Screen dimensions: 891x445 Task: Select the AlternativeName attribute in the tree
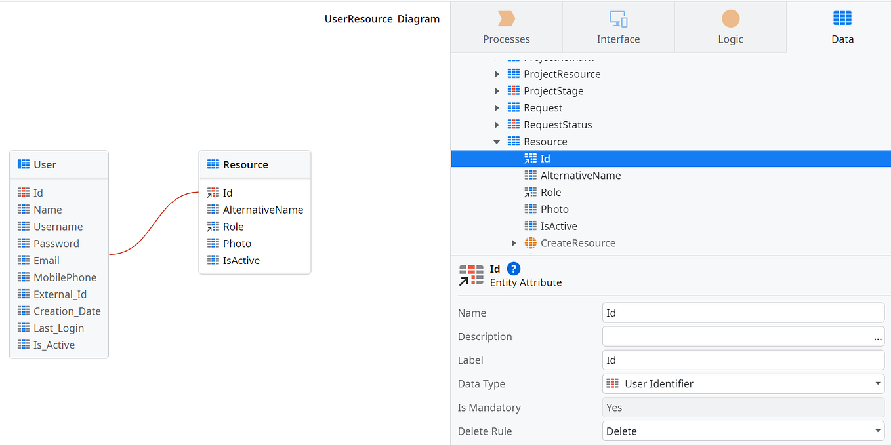point(581,175)
